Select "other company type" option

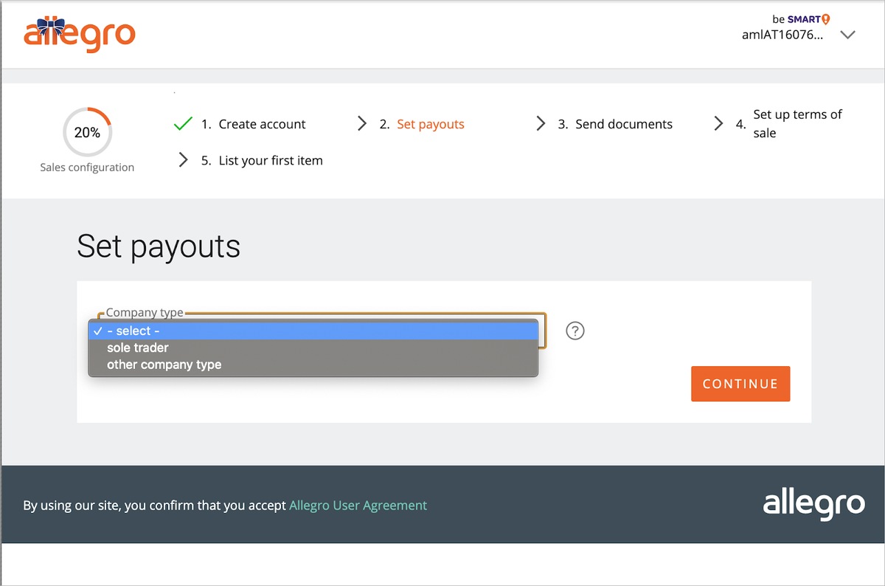pos(164,365)
